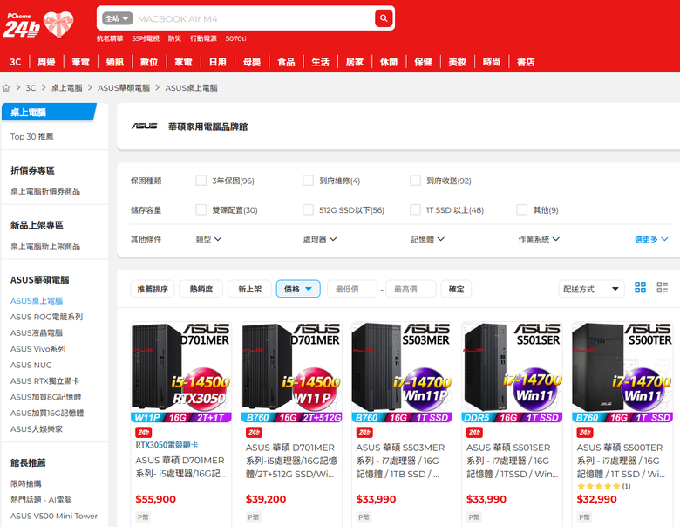Go to 桌上電腦 breadcrumb
The image size is (680, 527).
(x=67, y=88)
